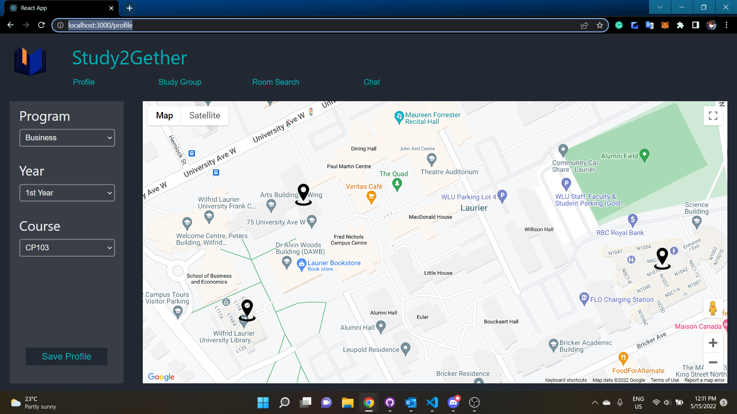The image size is (737, 414).
Task: Toggle fullscreen map view
Action: (713, 116)
